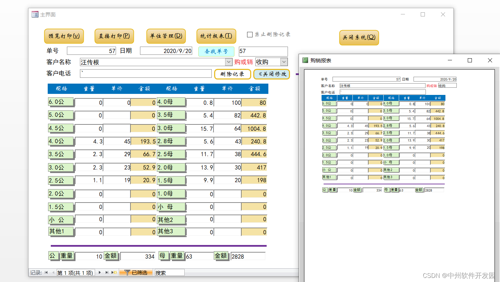Click the 6.0公 spec label in main form

tap(61, 102)
